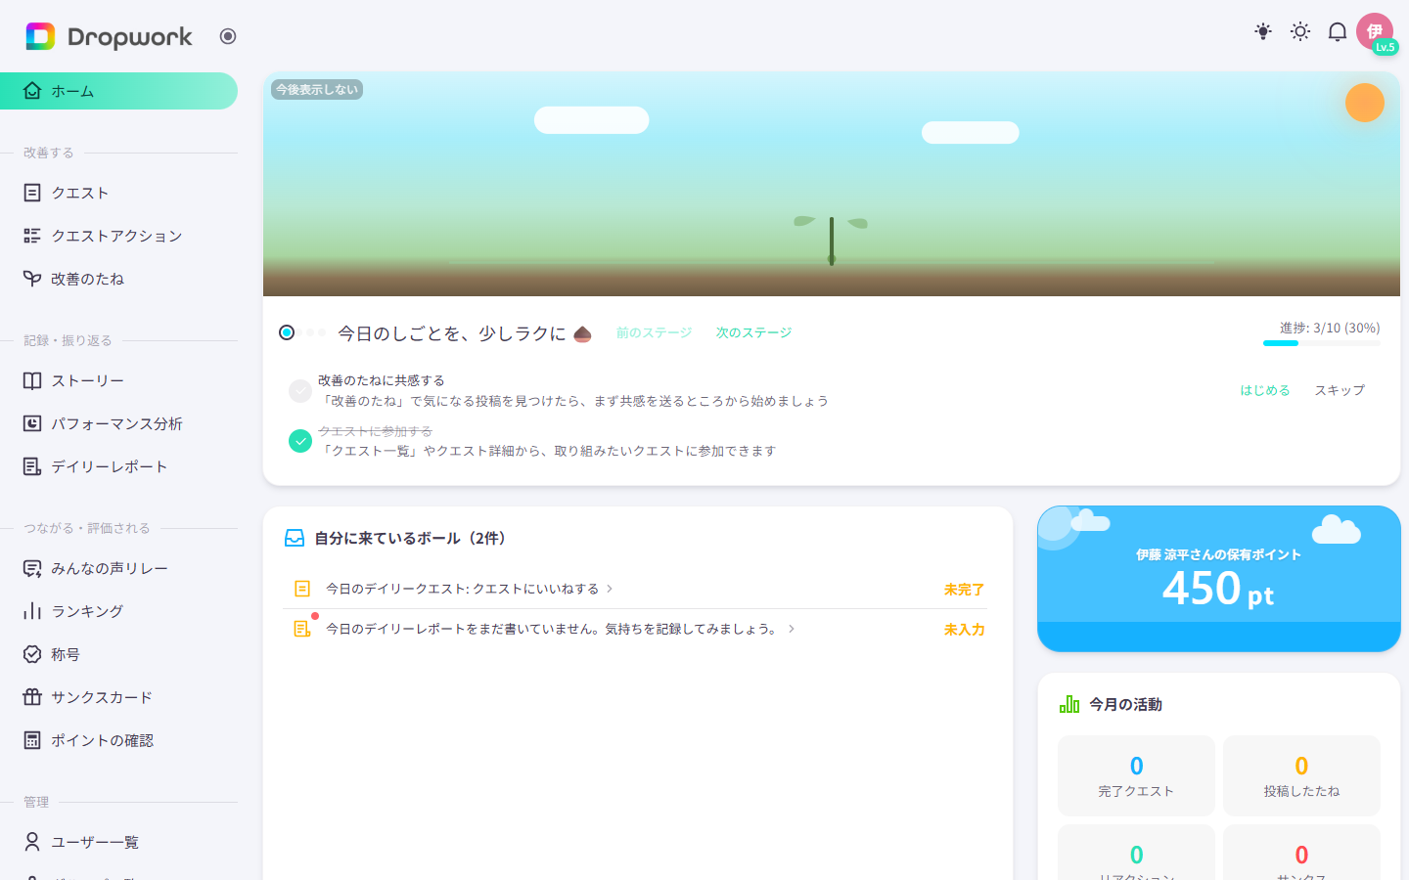This screenshot has height=880, width=1409.
Task: Click the chestnut icon after stage title
Action: click(x=582, y=333)
